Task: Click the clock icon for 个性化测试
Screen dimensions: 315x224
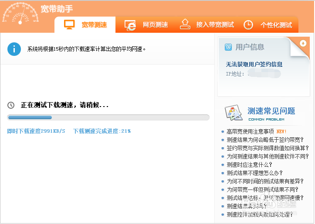Action: (248, 25)
